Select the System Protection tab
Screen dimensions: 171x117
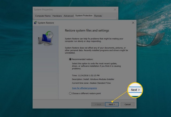tap(84, 15)
